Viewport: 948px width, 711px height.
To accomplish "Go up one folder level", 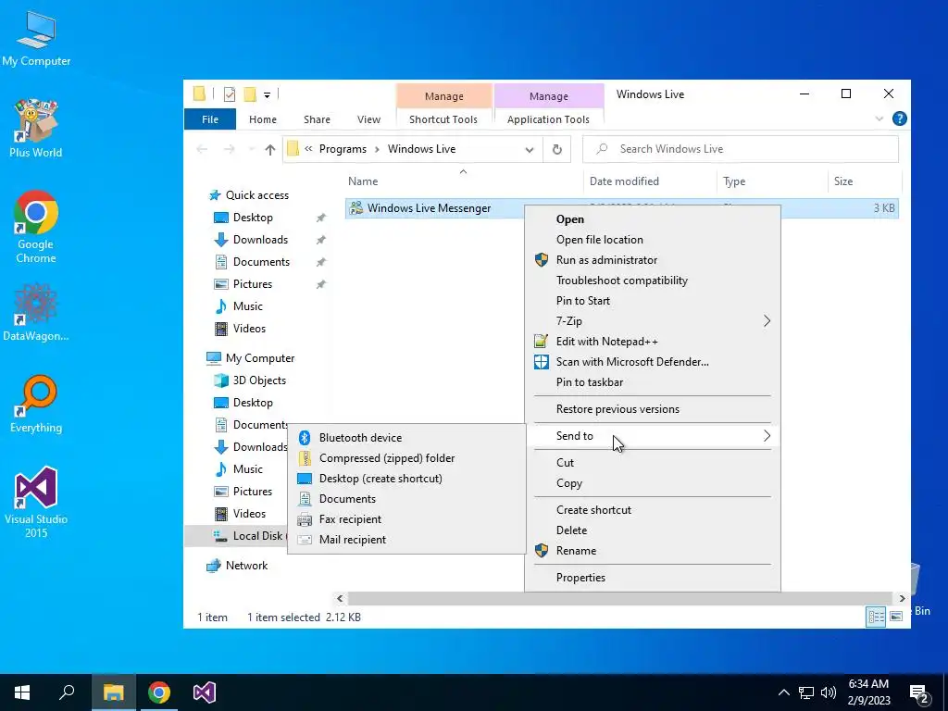I will (269, 149).
